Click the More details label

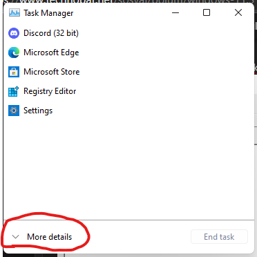point(50,237)
